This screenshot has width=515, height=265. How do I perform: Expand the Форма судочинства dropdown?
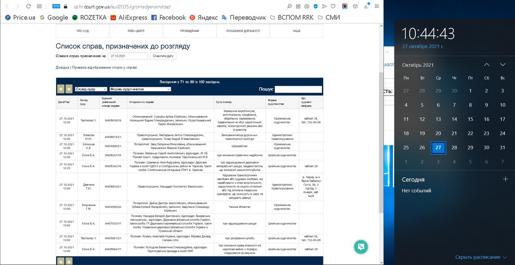140,89
